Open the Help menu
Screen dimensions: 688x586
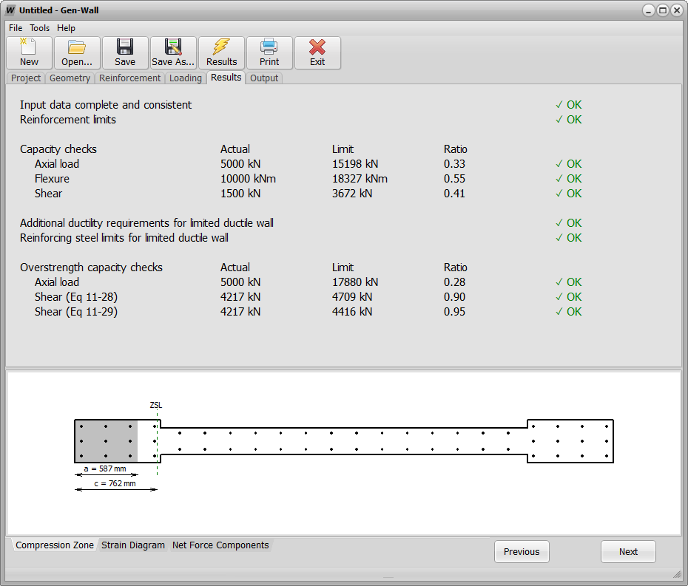tap(66, 28)
